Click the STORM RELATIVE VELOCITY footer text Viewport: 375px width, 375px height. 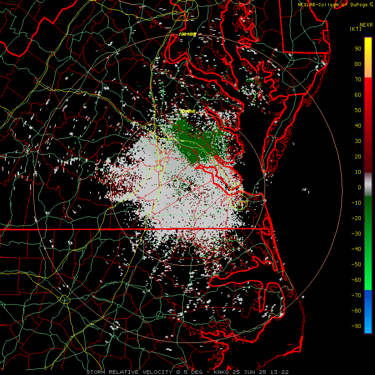(129, 372)
